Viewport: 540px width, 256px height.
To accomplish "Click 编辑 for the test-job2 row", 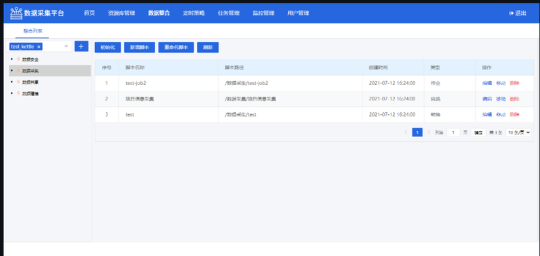I will pos(487,83).
